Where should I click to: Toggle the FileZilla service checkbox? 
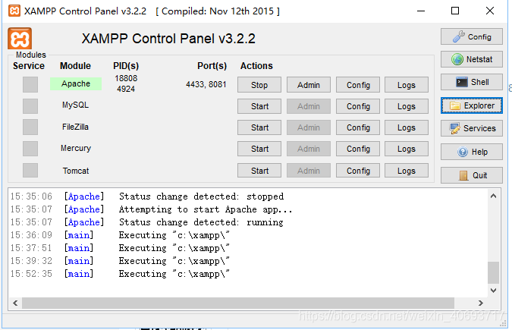coord(30,127)
